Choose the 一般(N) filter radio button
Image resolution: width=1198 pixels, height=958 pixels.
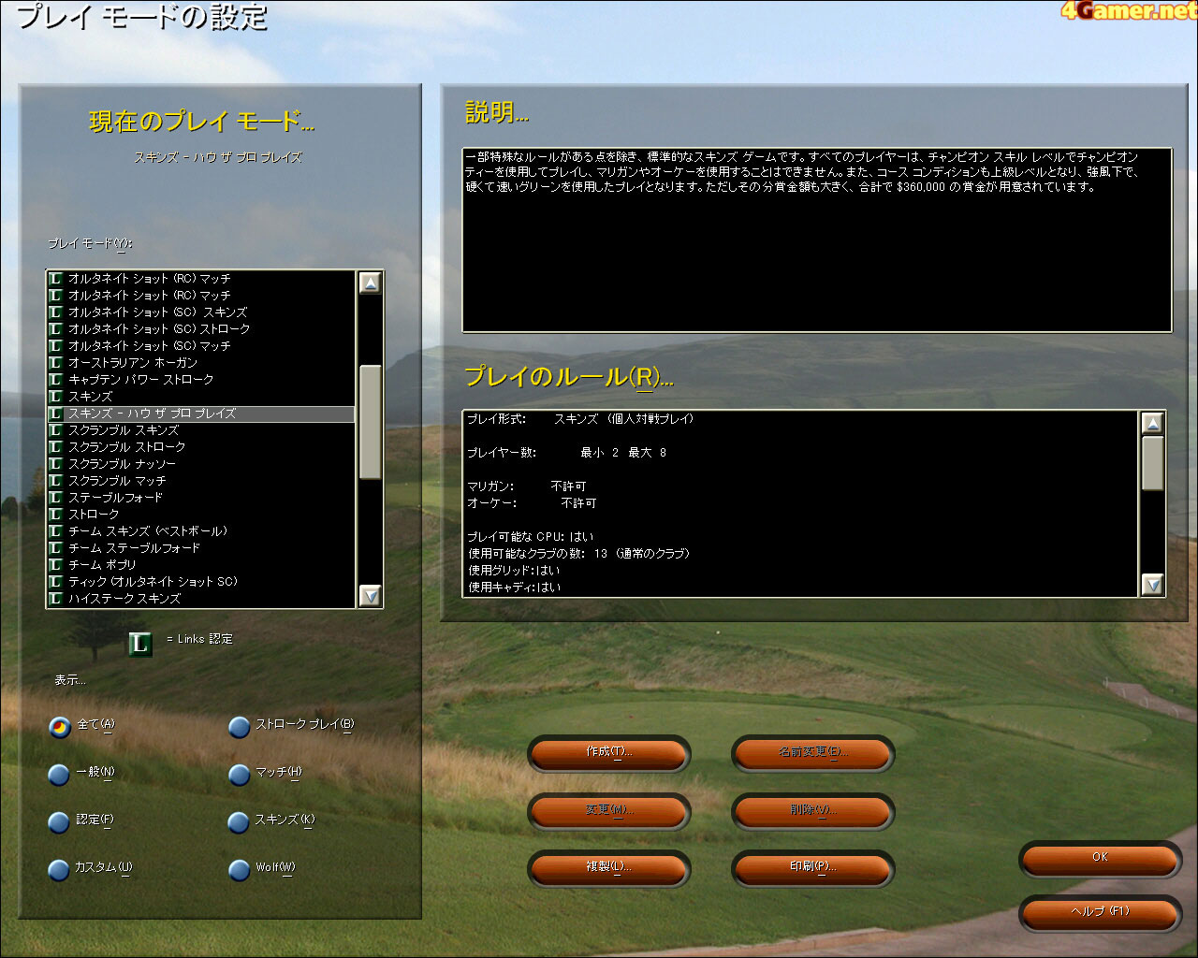tap(60, 775)
